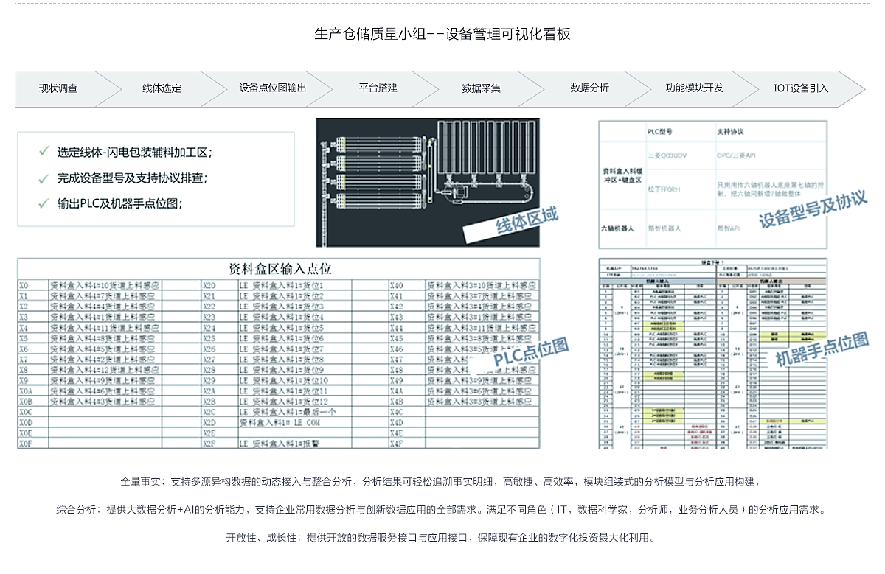Click the text 选定线体-闪电包装辅料加工区
This screenshot has height=574, width=885.
click(x=136, y=153)
